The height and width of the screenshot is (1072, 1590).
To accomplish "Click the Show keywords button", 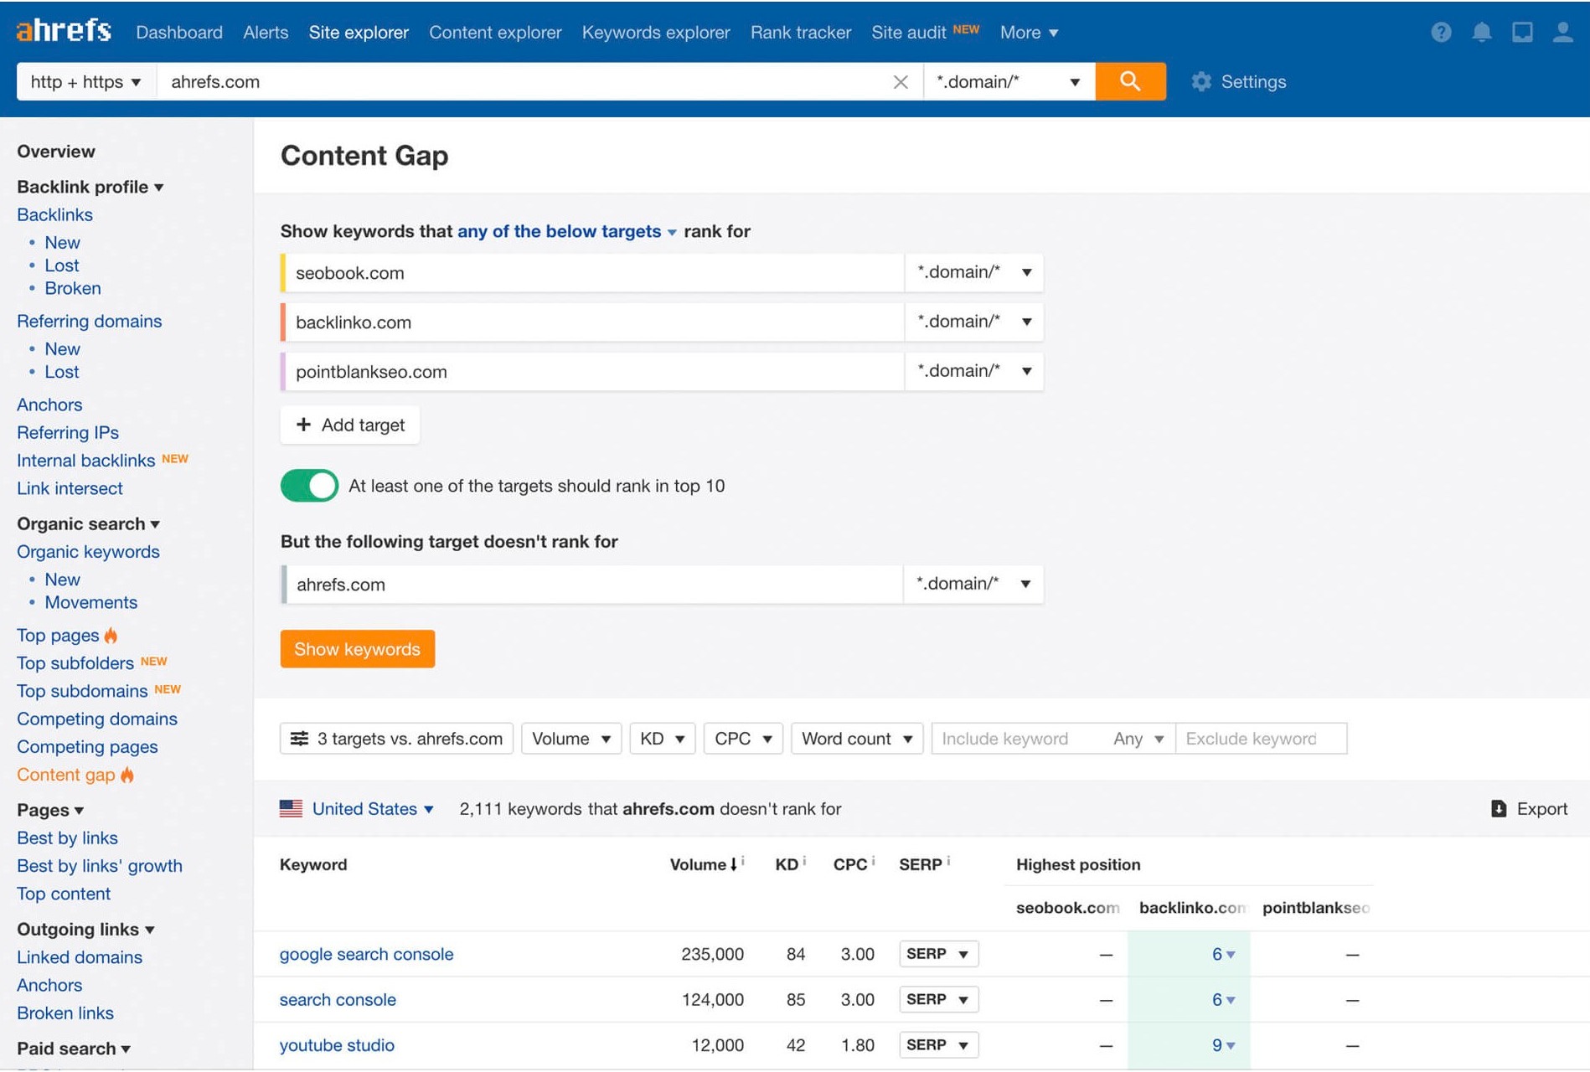I will click(357, 648).
